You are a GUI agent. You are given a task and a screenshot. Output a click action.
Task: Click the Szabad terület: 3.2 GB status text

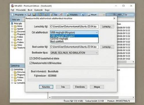point(94,101)
